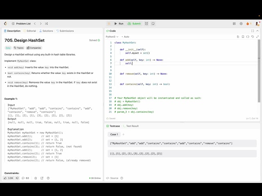Click the Ln 7, Col 14 status
This screenshot has width=262, height=196.
pos(252,118)
